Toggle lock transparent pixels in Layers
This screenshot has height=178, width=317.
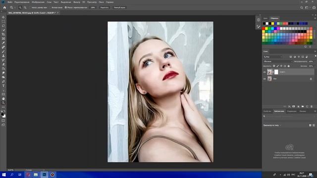click(x=274, y=66)
